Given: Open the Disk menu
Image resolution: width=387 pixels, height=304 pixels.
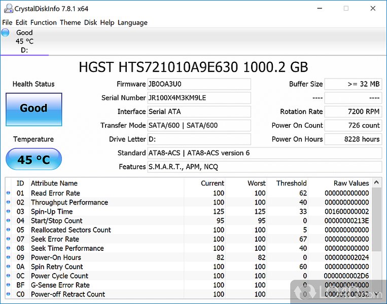Looking at the screenshot, I should coord(90,22).
